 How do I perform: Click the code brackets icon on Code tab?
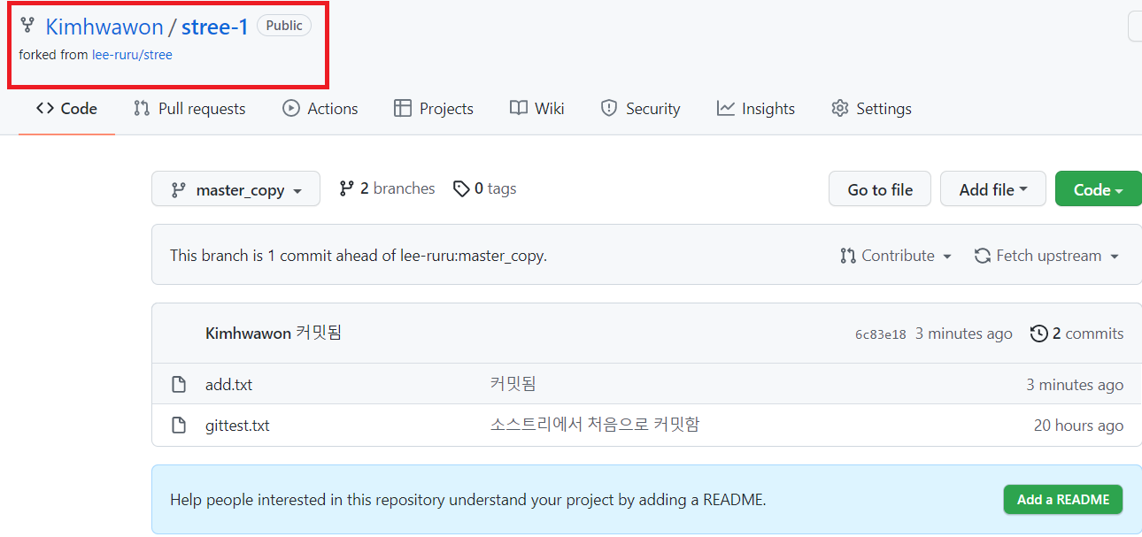(x=45, y=109)
